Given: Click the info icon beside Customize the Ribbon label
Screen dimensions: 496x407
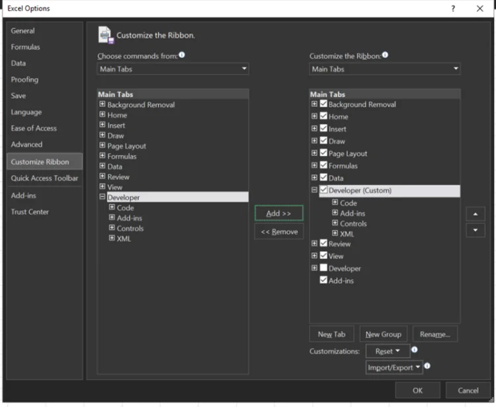Looking at the screenshot, I should (385, 55).
